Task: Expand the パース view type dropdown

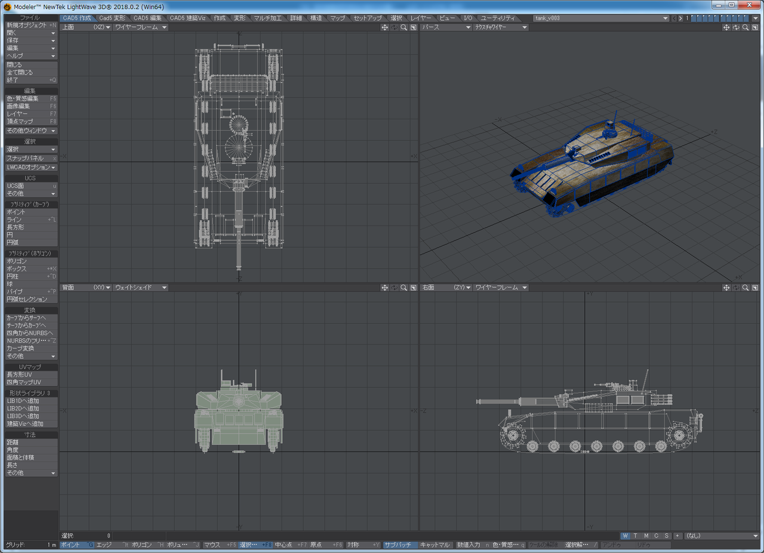Action: pyautogui.click(x=446, y=27)
